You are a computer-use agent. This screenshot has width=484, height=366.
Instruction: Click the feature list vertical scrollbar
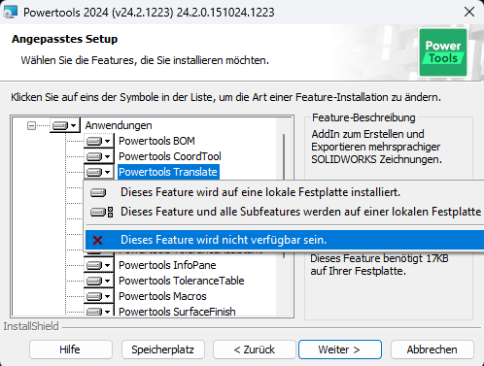coord(284,156)
